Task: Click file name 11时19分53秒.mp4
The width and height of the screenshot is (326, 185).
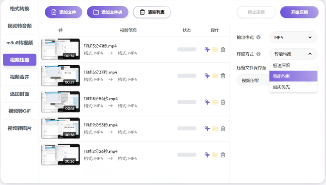Action: pos(101,125)
